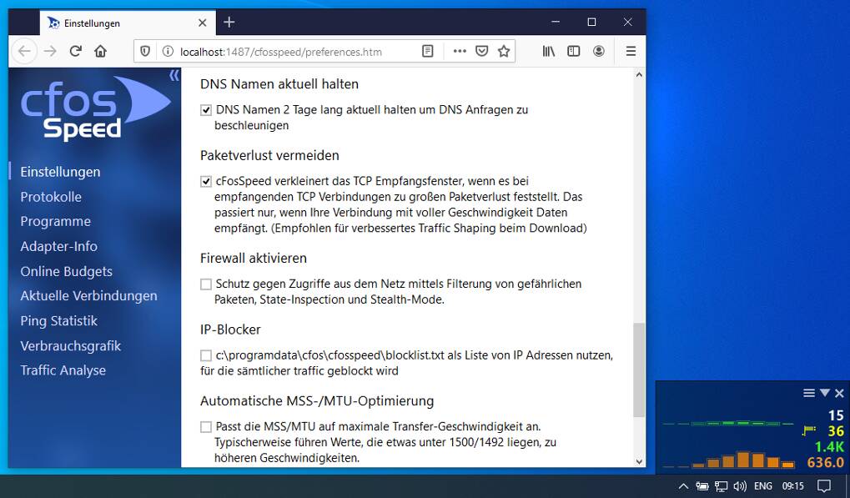Close the cFosSpeed status window

839,393
